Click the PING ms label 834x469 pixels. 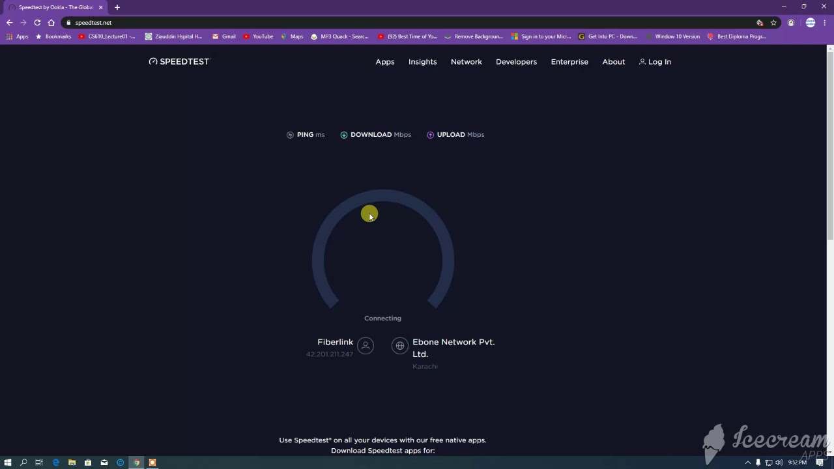[311, 135]
